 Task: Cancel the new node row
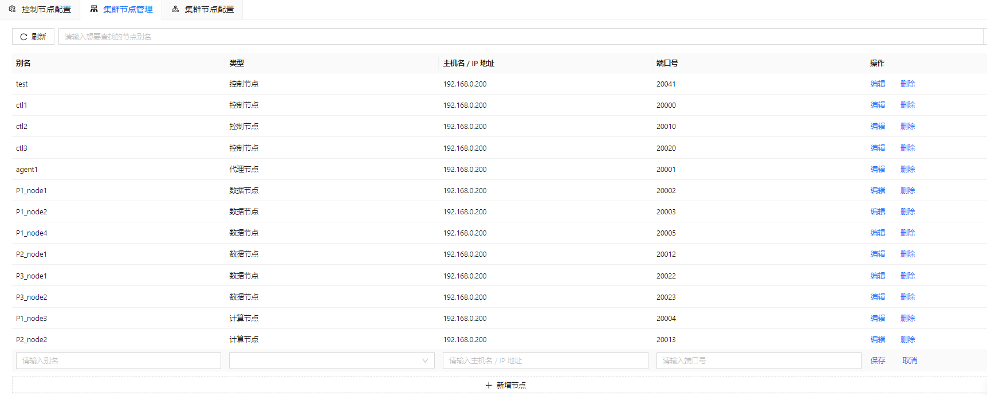coord(910,360)
